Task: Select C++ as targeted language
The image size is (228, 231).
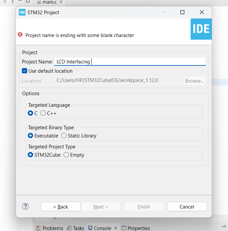Action: pos(43,113)
